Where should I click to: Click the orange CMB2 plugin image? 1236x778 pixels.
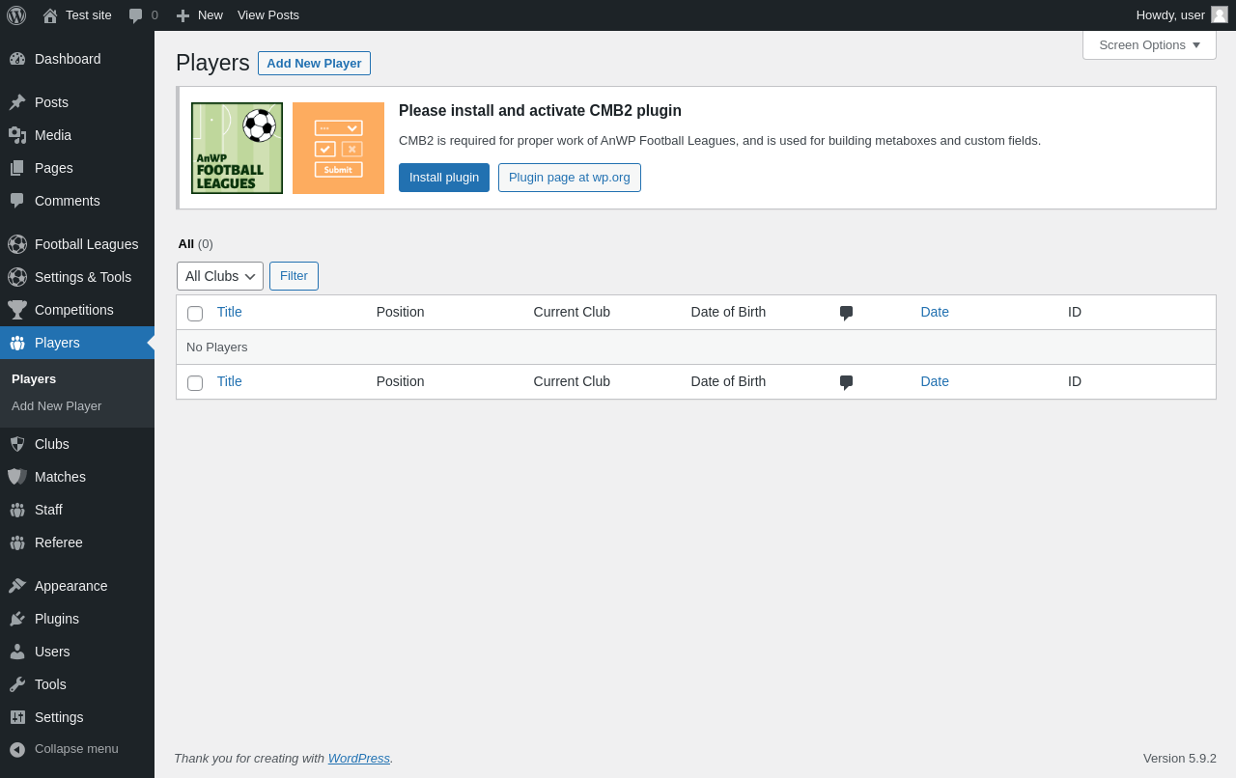[338, 148]
